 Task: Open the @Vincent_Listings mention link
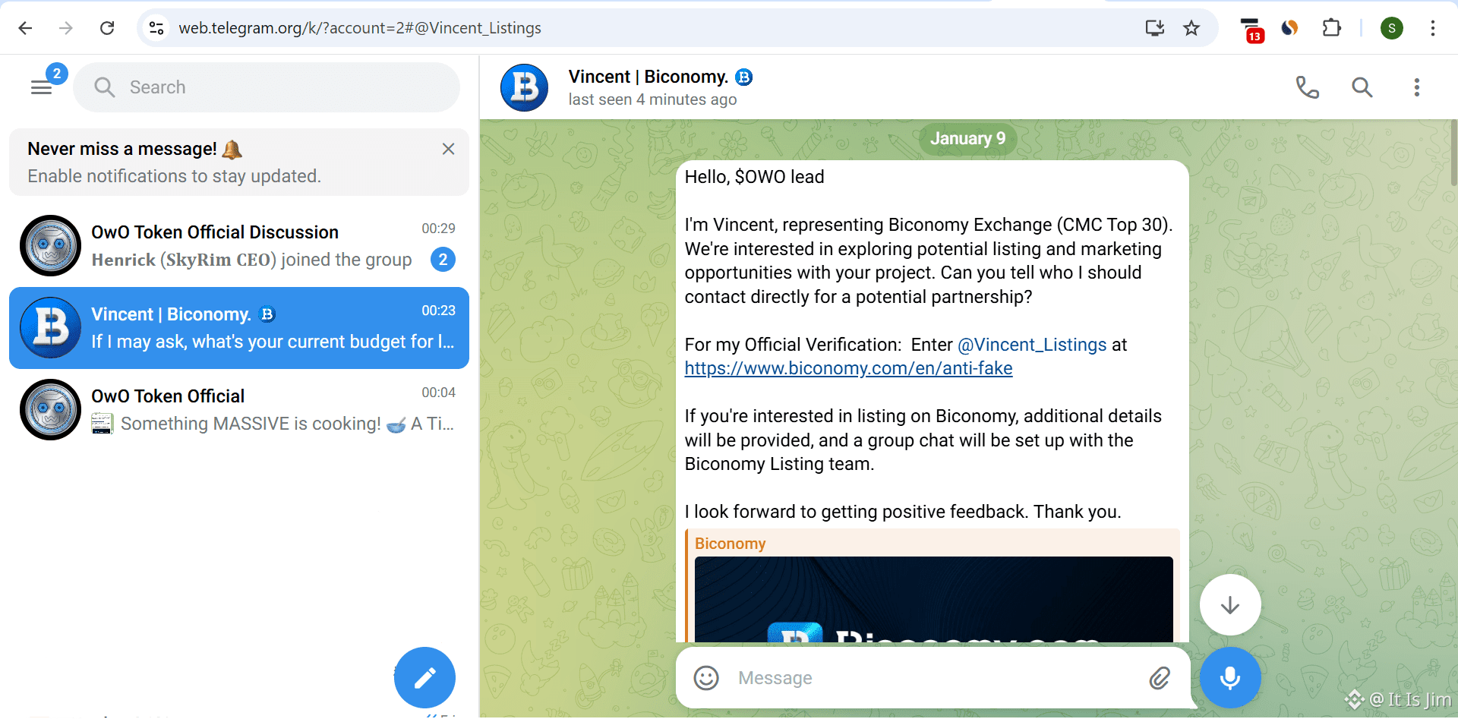(x=1031, y=345)
